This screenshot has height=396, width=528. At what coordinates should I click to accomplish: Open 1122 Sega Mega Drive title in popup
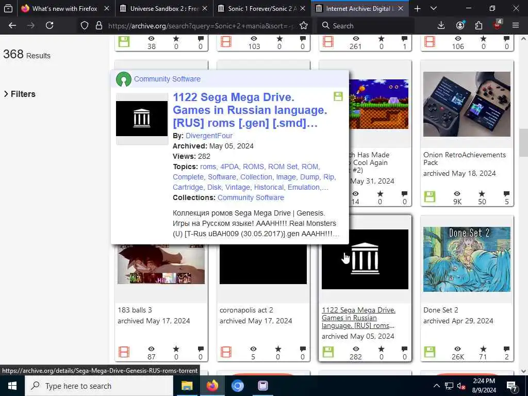(x=250, y=110)
